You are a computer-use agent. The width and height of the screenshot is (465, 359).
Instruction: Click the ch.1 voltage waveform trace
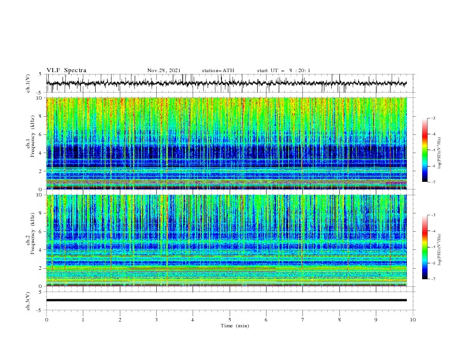tap(226, 83)
